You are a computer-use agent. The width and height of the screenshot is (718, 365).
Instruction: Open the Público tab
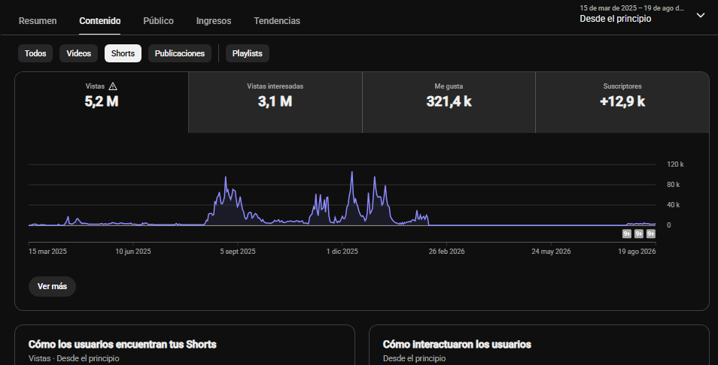click(x=159, y=21)
